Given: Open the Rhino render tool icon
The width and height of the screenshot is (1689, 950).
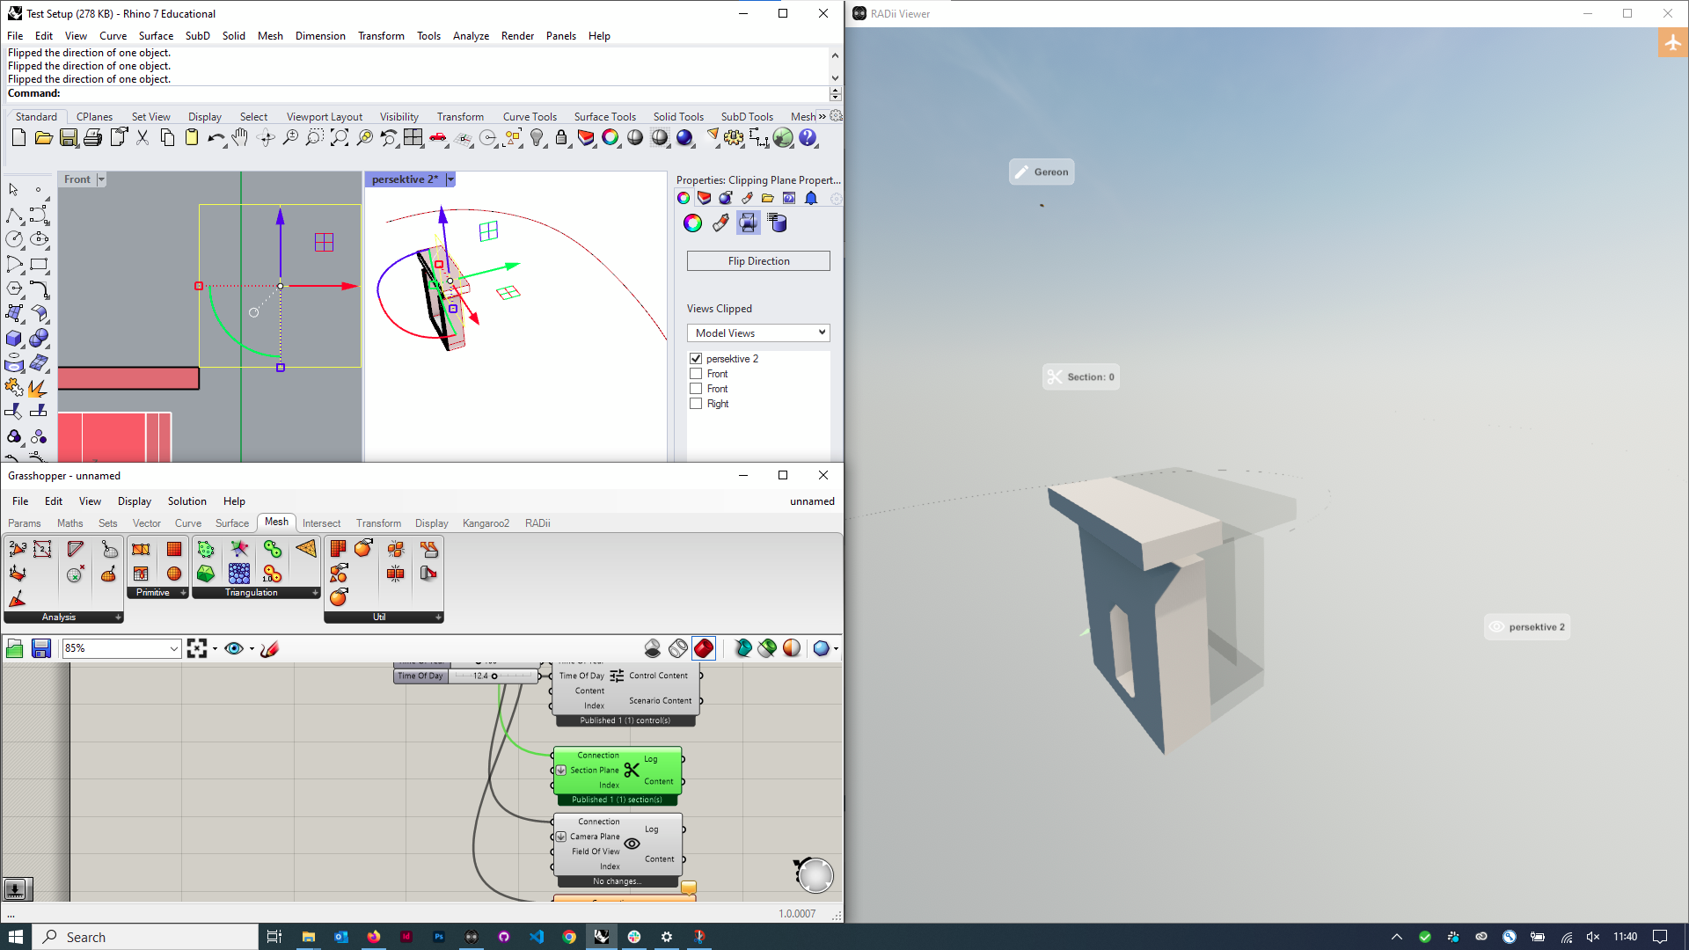Looking at the screenshot, I should (684, 138).
